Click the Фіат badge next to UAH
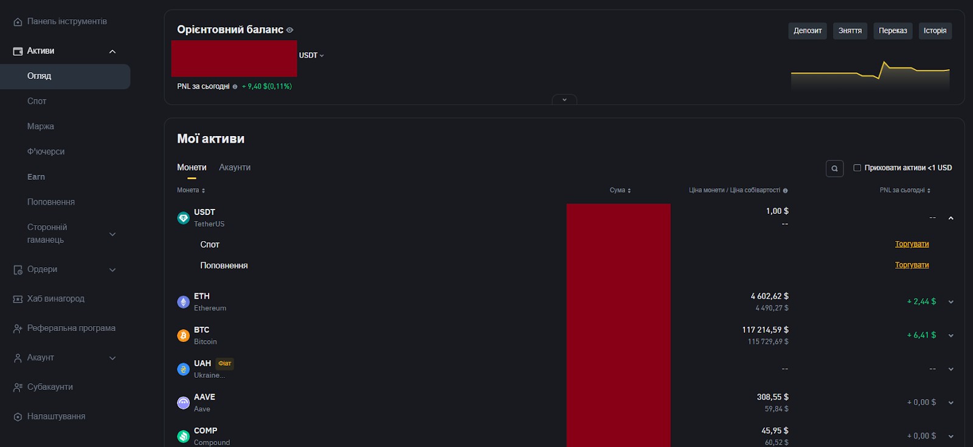 point(225,364)
